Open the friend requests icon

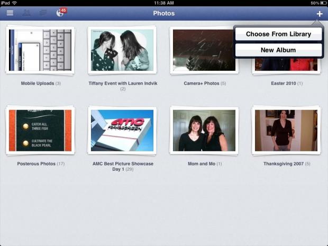[x=26, y=13]
